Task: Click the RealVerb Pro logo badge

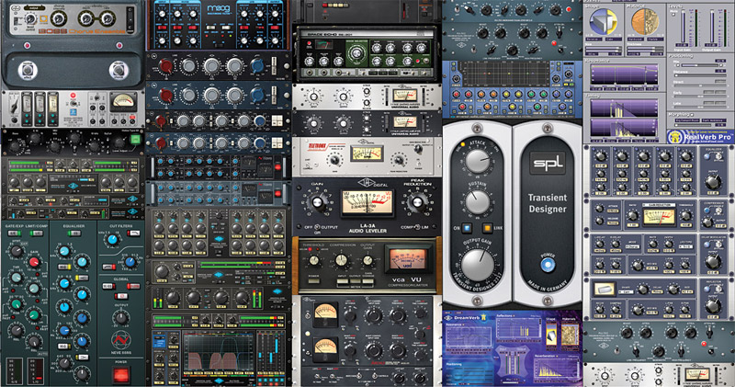Action: [x=699, y=137]
